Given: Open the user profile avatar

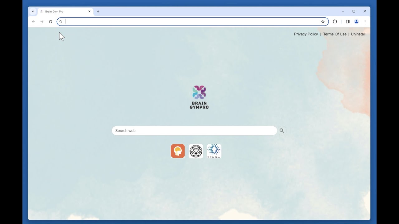Looking at the screenshot, I should pyautogui.click(x=356, y=21).
